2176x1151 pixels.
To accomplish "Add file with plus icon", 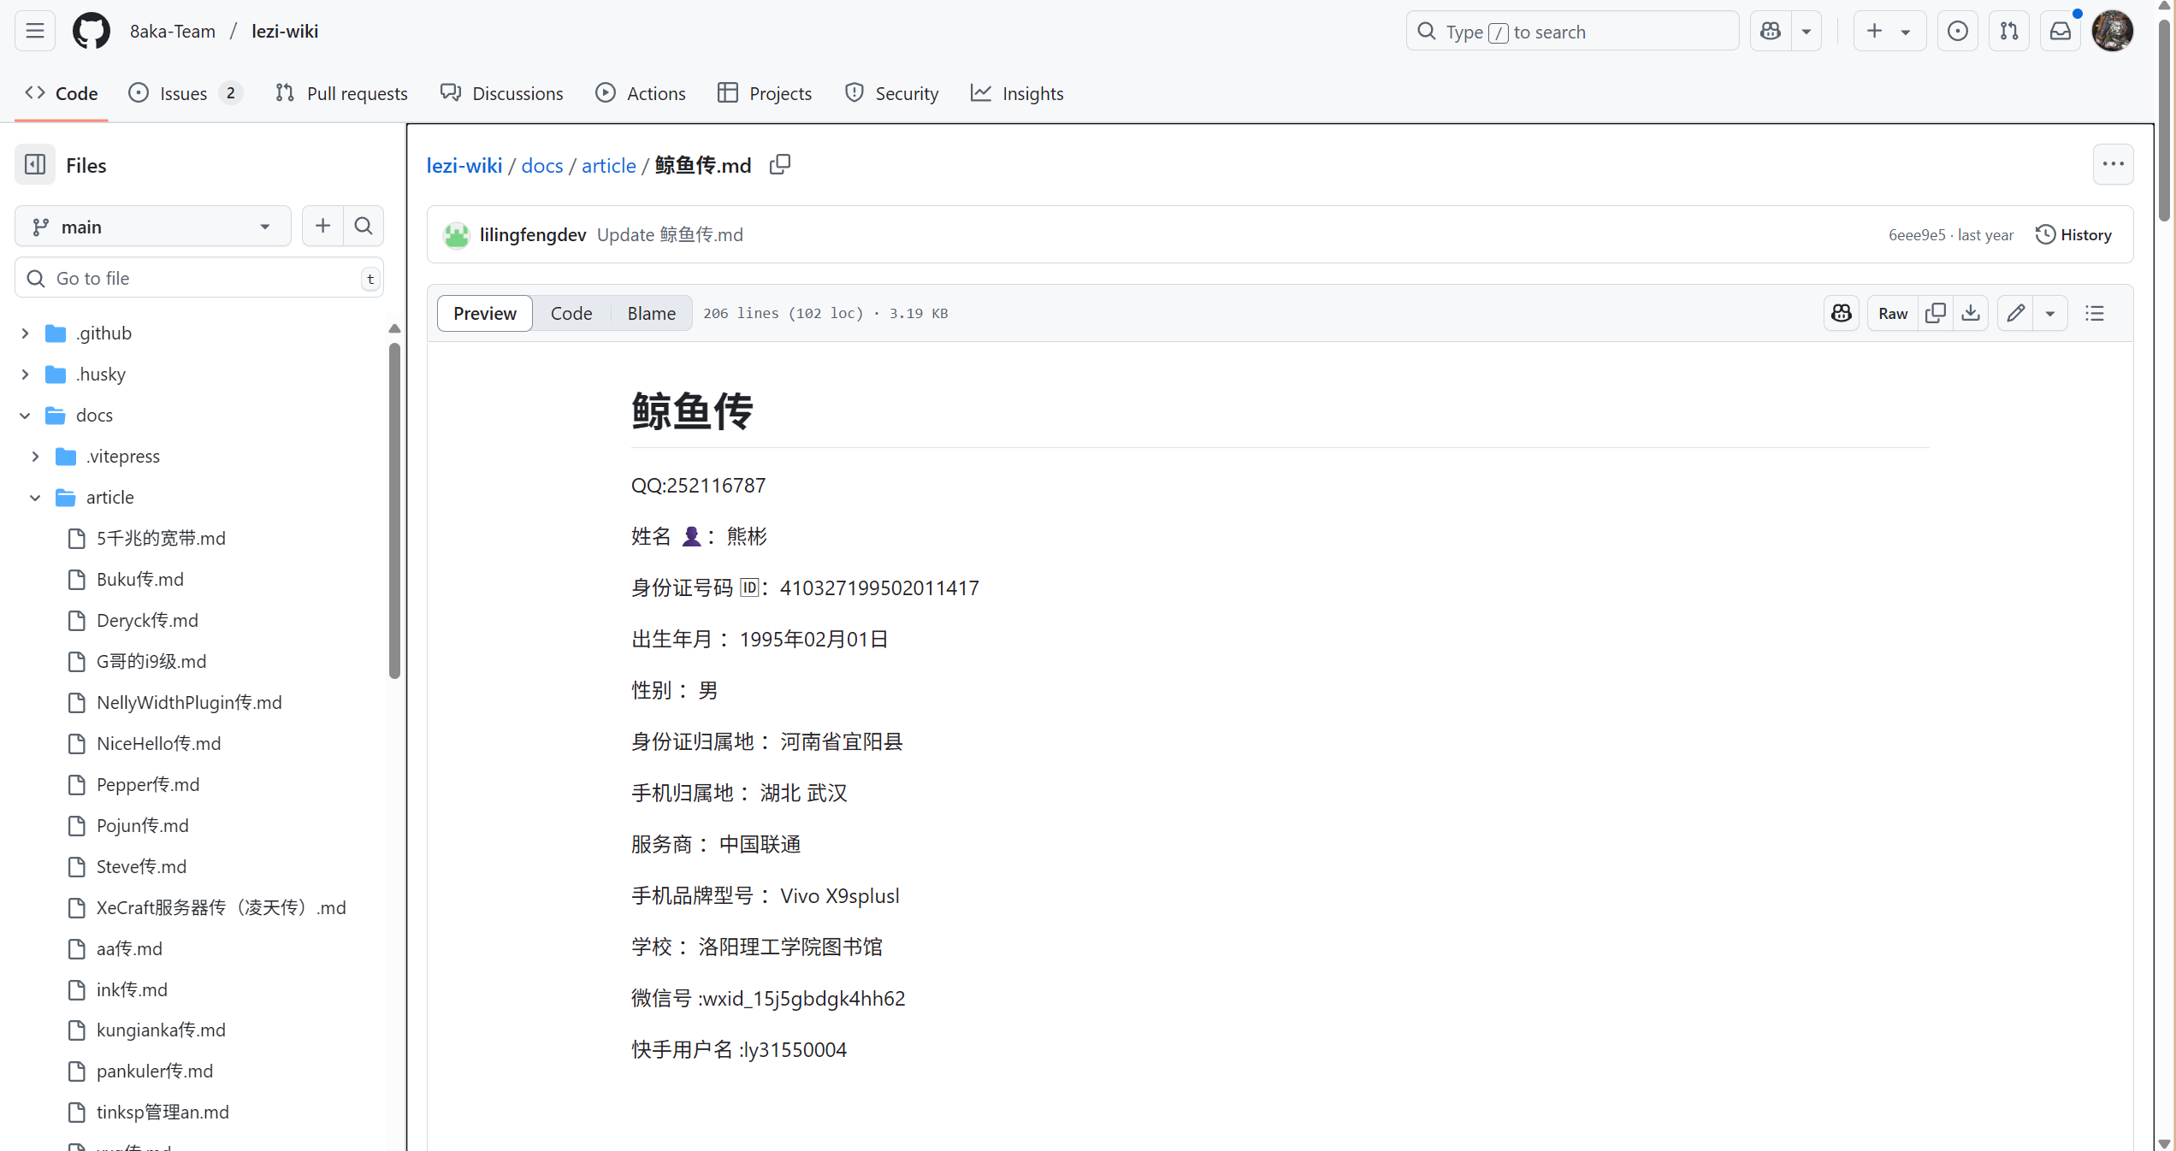I will pyautogui.click(x=322, y=226).
